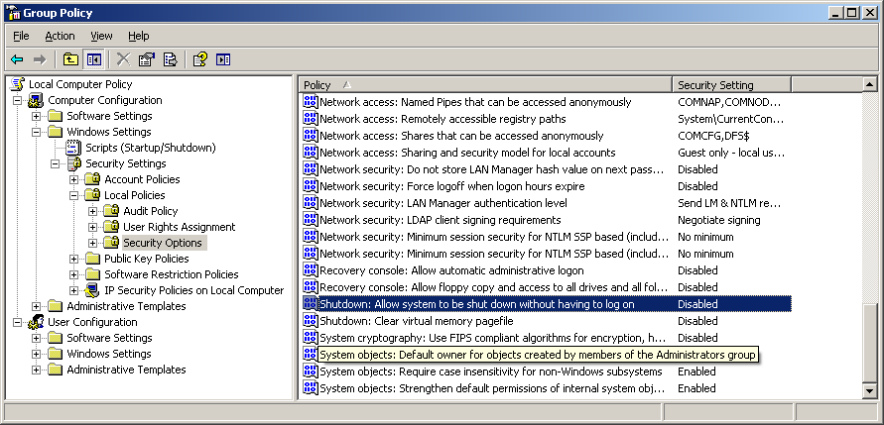This screenshot has height=425, width=884.
Task: Click the Help question mark icon
Action: (199, 59)
